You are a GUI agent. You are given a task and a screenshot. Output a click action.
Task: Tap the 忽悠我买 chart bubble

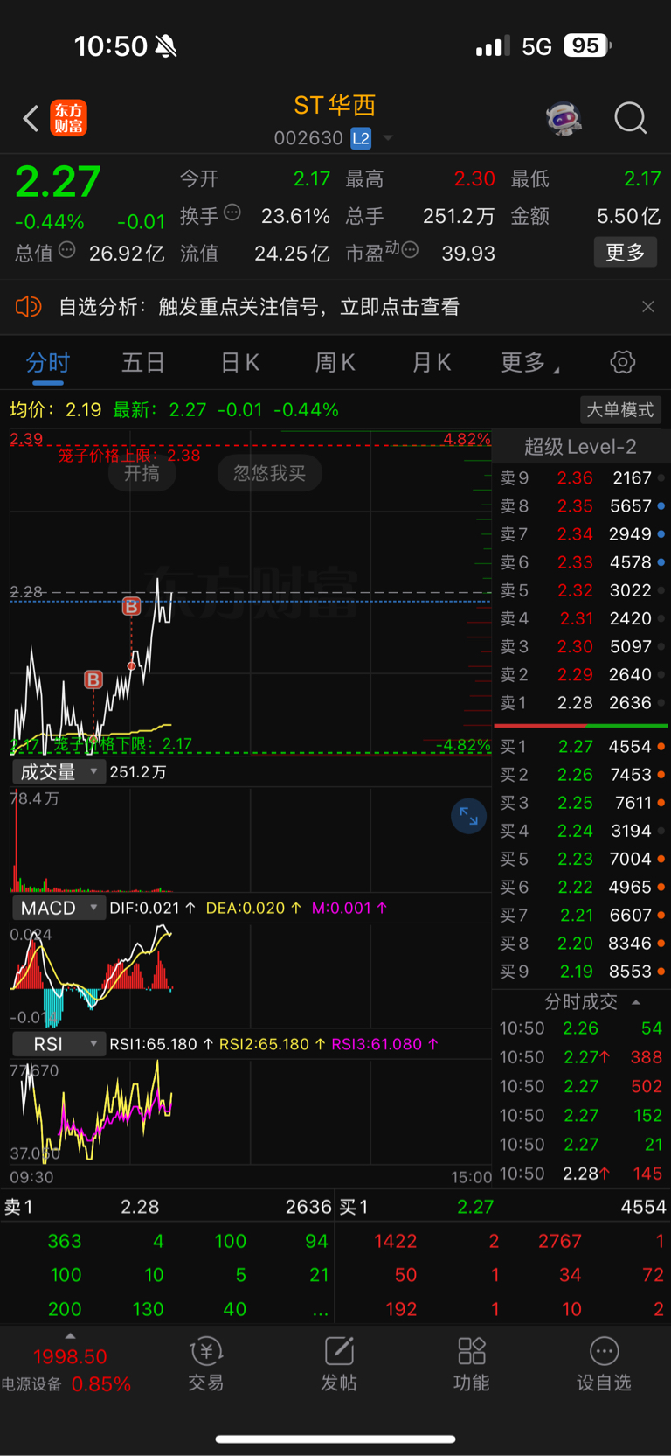click(269, 473)
